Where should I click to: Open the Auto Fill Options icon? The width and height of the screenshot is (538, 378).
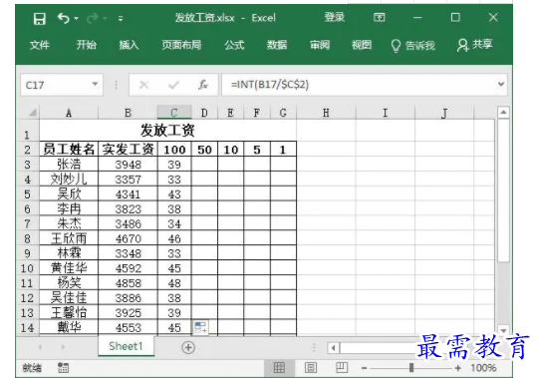pyautogui.click(x=200, y=327)
